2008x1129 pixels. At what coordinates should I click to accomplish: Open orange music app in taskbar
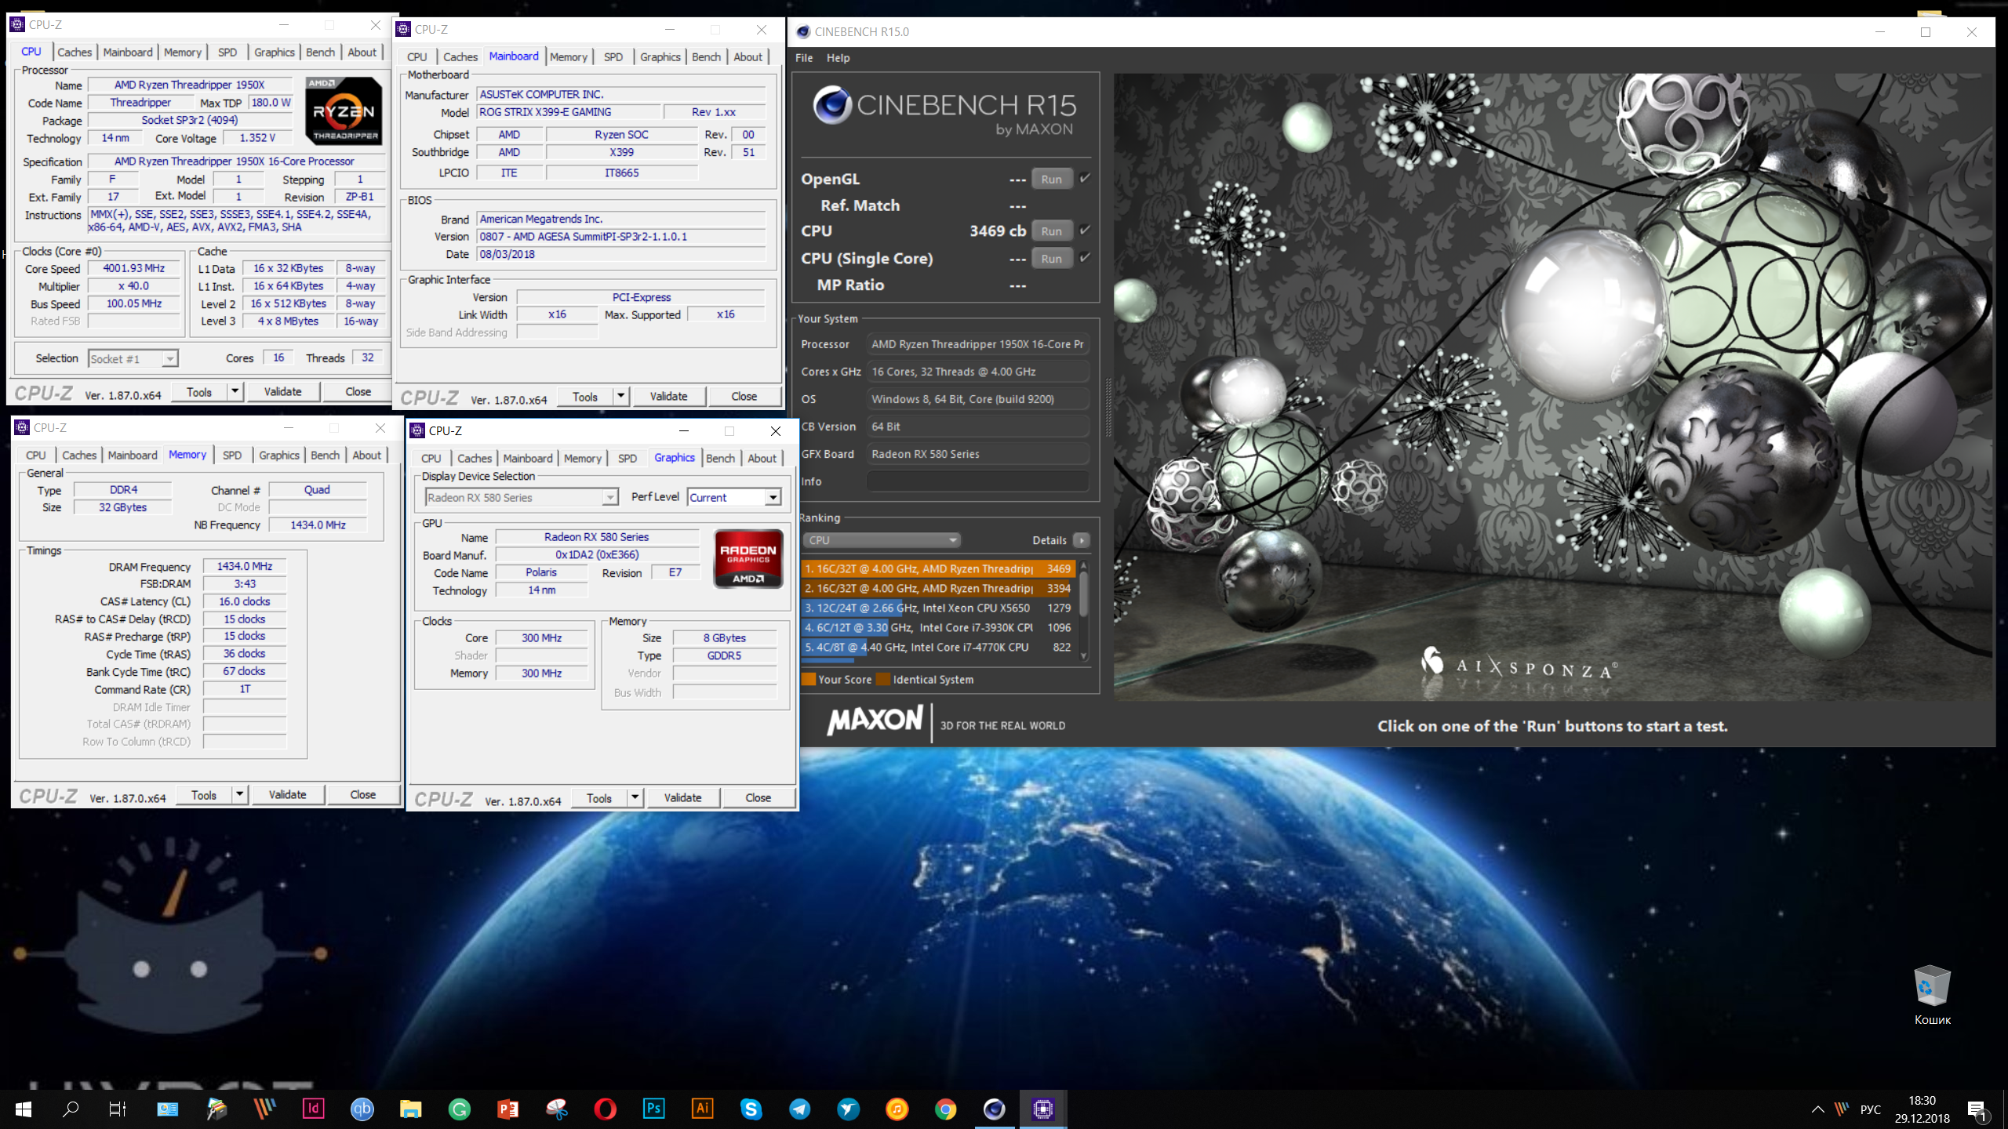pos(897,1109)
